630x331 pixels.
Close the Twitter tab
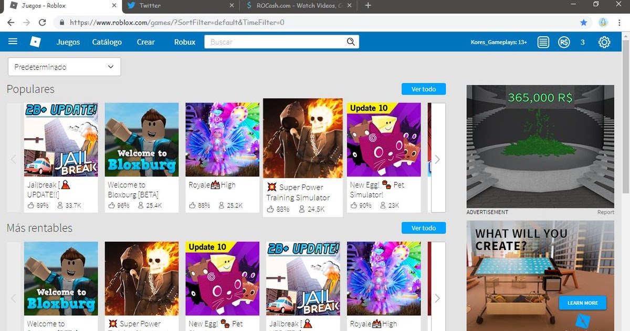click(233, 5)
